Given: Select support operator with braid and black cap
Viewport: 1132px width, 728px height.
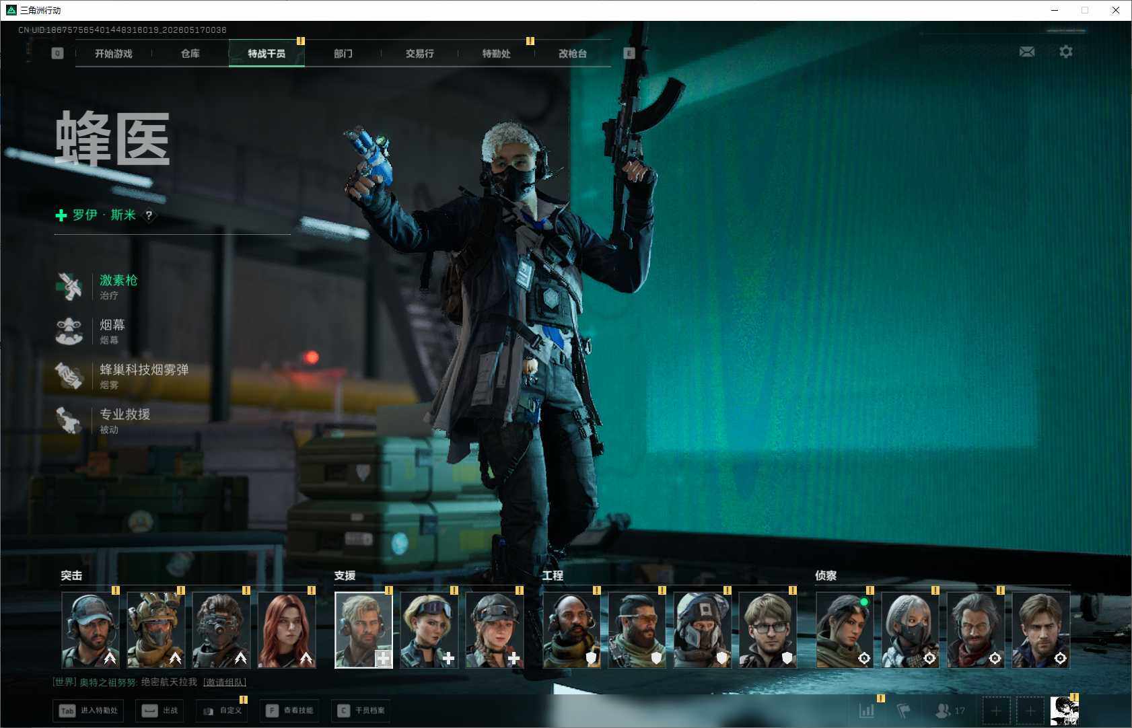Looking at the screenshot, I should pyautogui.click(x=495, y=630).
